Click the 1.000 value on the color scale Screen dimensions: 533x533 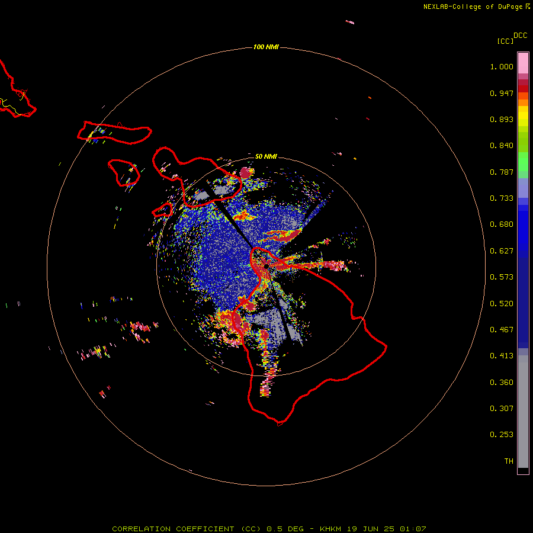pyautogui.click(x=502, y=66)
